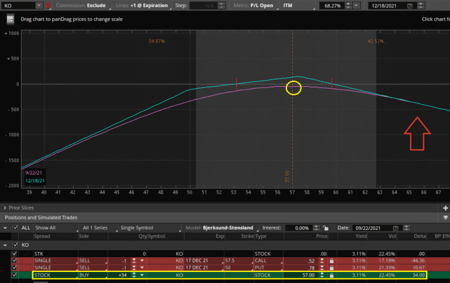Expand the Price Slices section
Screen dimensions: 450x283
click(4, 208)
